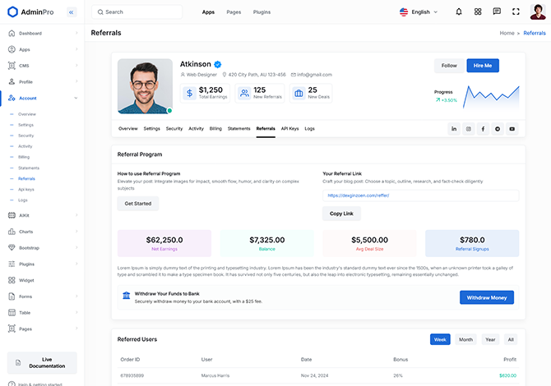Viewport: 551px width, 386px height.
Task: Switch Referred Users to Year view
Action: (490, 339)
